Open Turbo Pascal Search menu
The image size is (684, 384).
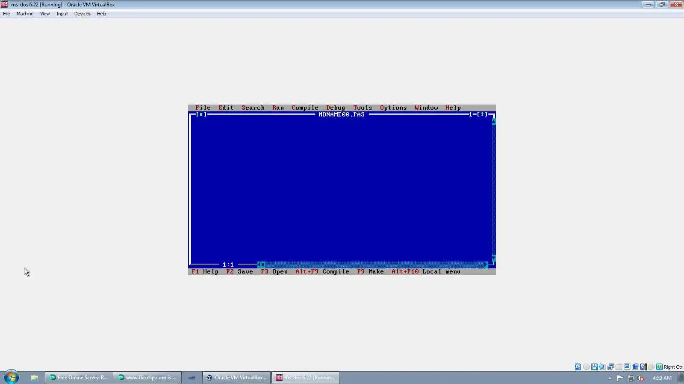[x=253, y=108]
